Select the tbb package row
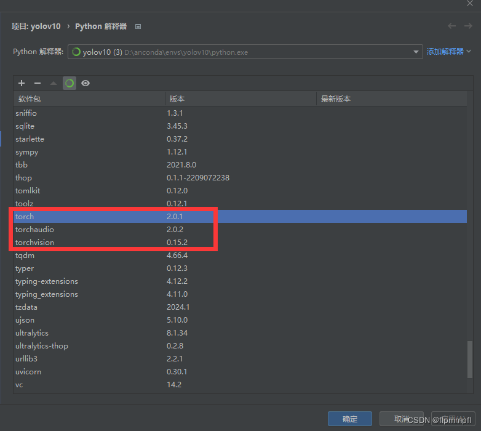The width and height of the screenshot is (481, 431). tap(240, 165)
